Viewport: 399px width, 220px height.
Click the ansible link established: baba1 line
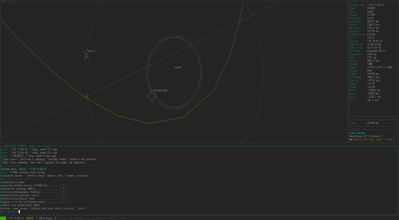click(x=20, y=205)
